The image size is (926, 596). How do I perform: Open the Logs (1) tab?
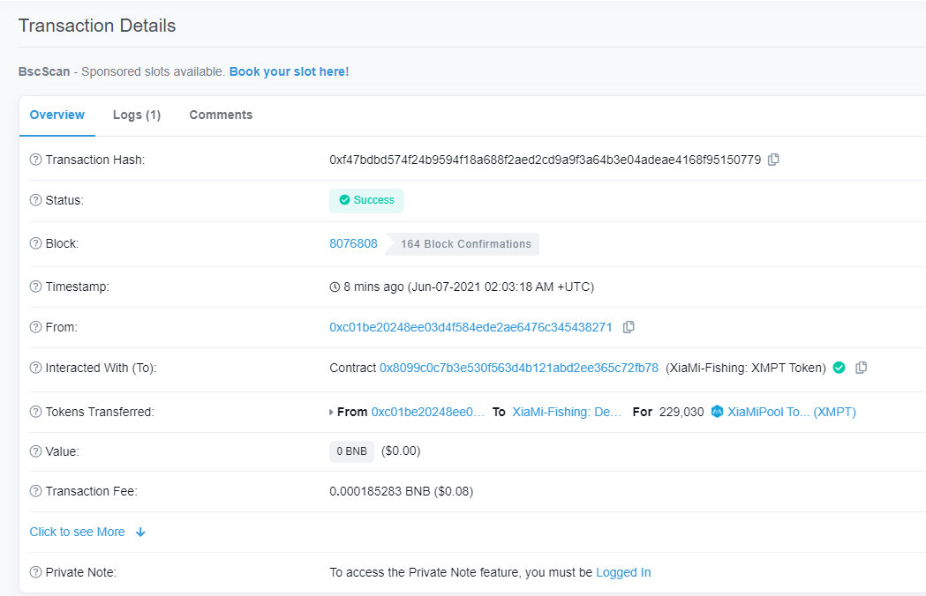pyautogui.click(x=137, y=115)
